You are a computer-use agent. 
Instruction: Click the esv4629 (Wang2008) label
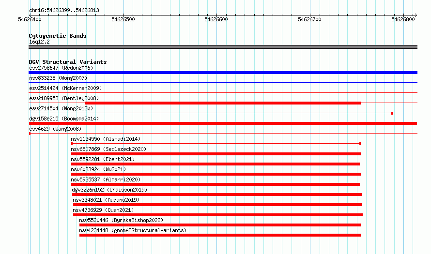coord(55,129)
